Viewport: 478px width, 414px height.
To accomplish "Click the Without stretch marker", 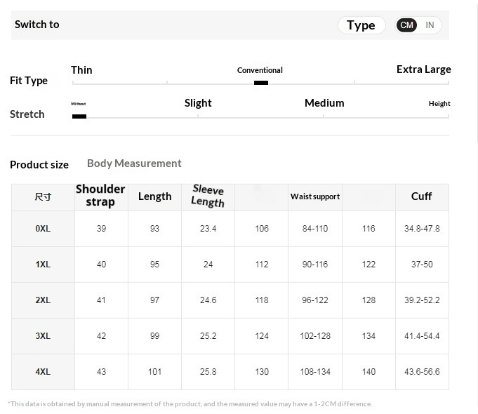I will [x=79, y=116].
